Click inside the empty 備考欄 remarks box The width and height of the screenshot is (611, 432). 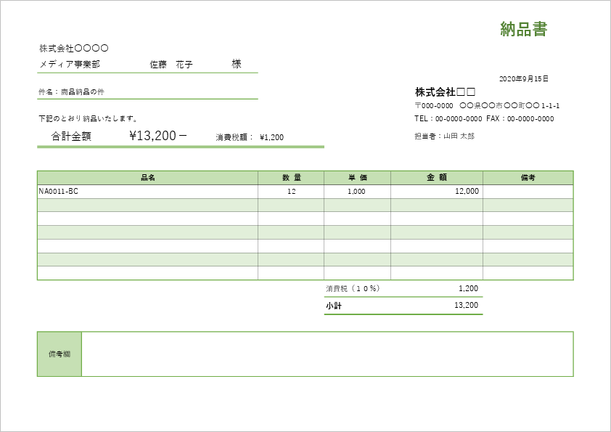click(327, 354)
